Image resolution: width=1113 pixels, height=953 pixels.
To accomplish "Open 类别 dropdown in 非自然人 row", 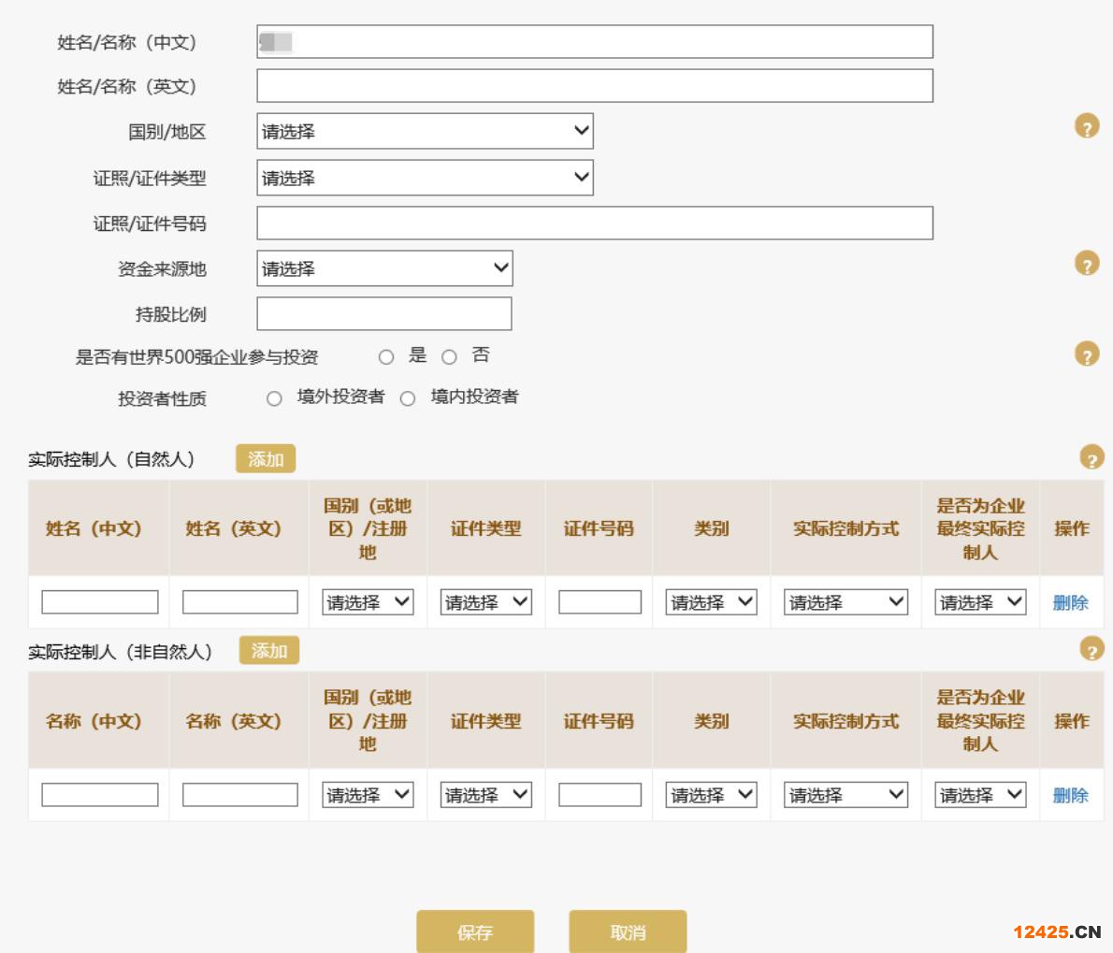I will [x=711, y=795].
